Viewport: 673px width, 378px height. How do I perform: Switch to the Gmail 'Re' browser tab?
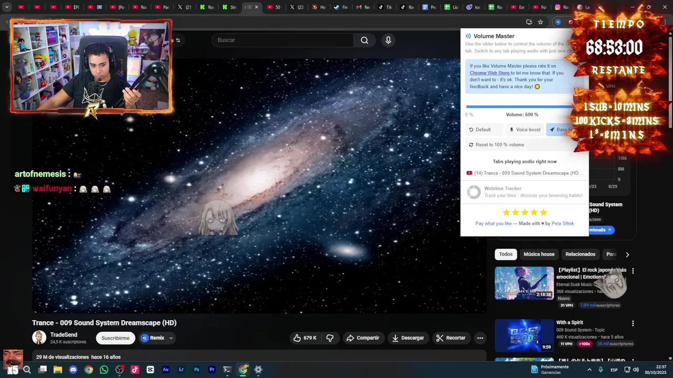point(363,7)
